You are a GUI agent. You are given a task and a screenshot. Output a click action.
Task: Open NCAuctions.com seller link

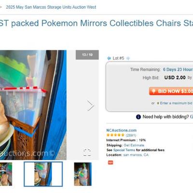click(122, 130)
